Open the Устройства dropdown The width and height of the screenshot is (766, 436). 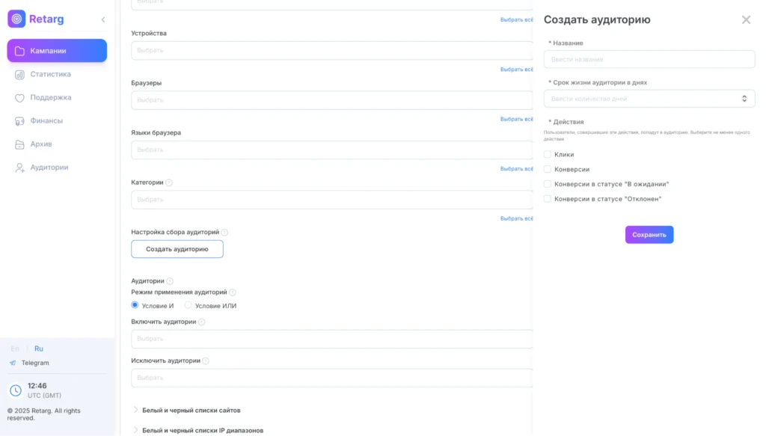point(331,50)
